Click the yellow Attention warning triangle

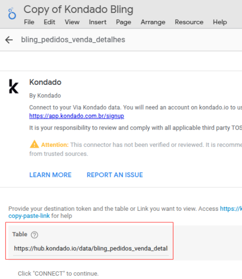34,144
